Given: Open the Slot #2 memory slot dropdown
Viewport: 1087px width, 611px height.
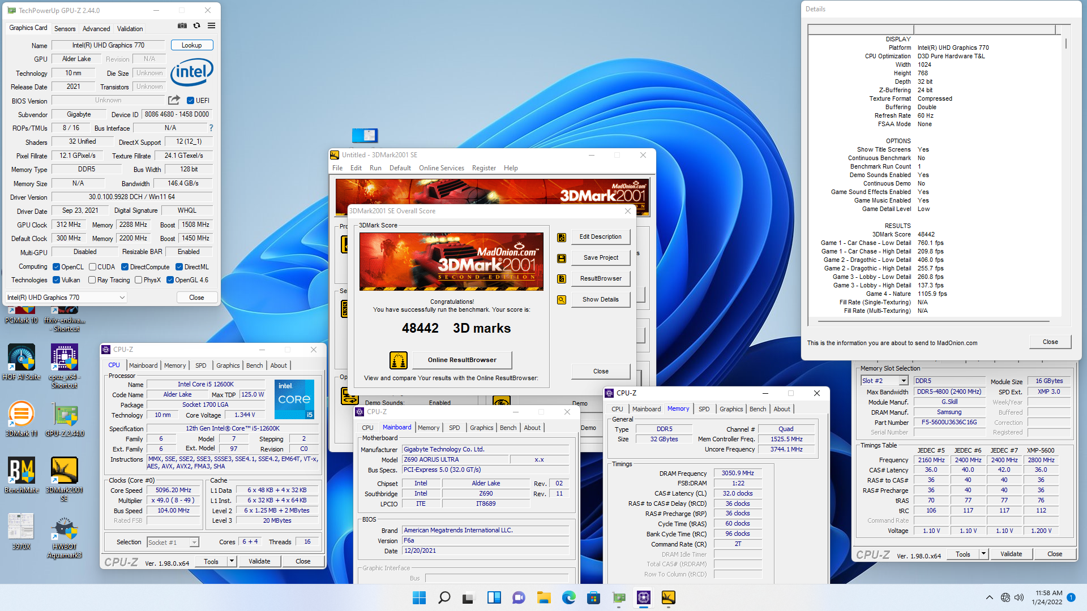Looking at the screenshot, I should pos(884,381).
